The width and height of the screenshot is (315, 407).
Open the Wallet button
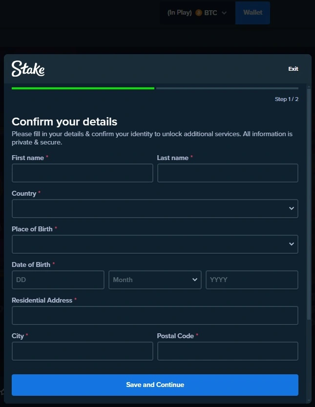pyautogui.click(x=252, y=13)
